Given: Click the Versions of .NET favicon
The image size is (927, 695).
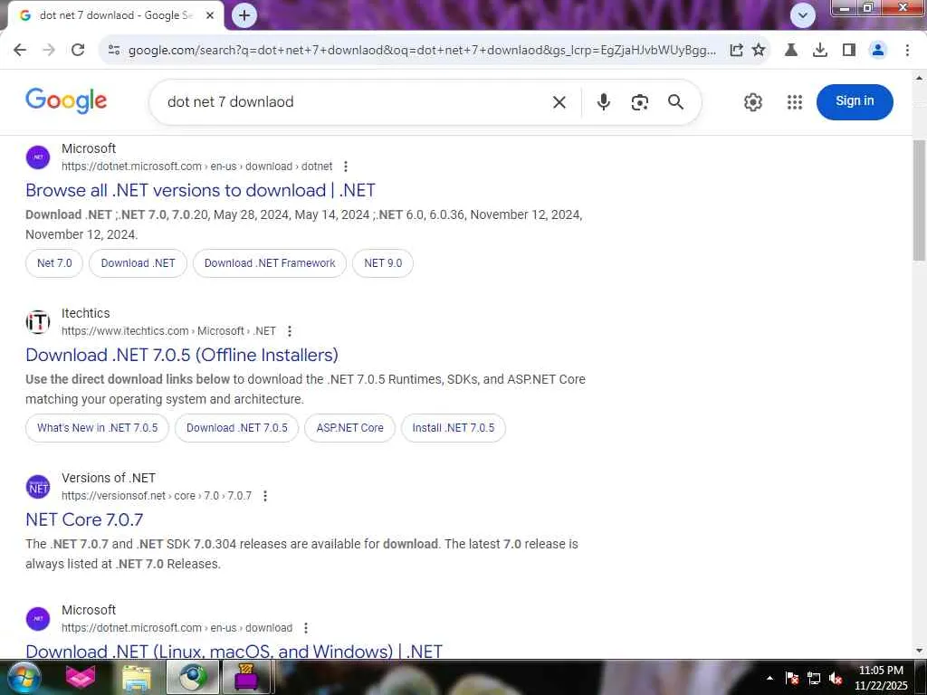Looking at the screenshot, I should click(38, 487).
